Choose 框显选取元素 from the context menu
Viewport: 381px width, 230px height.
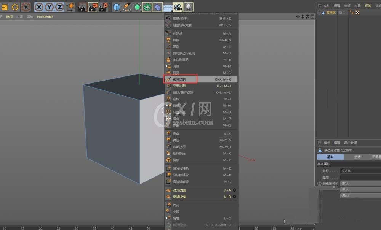click(201, 25)
